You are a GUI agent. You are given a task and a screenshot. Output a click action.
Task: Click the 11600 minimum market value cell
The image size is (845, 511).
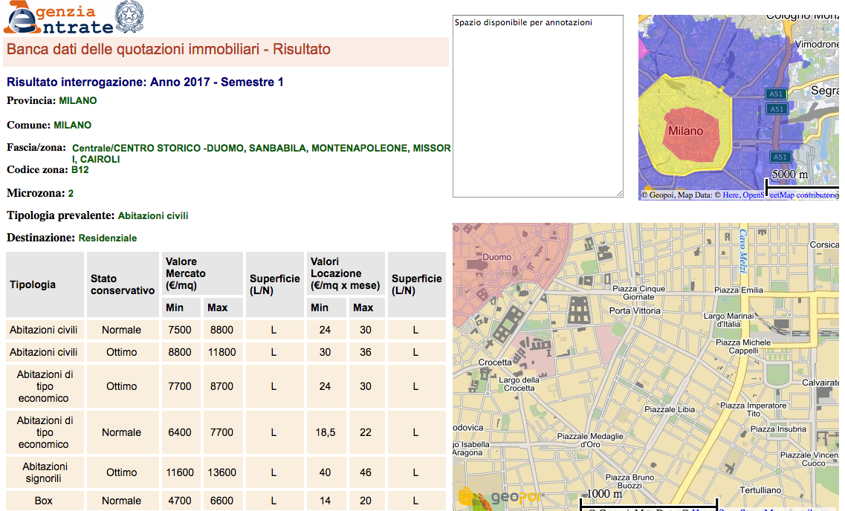pos(180,472)
